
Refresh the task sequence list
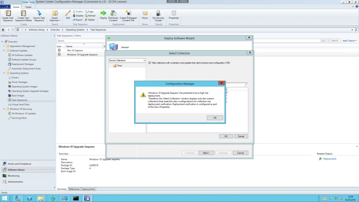click(90, 15)
